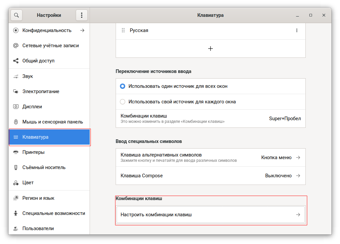The width and height of the screenshot is (340, 244).
Task: Open Сетевые учётные записи section
Action: click(49, 46)
